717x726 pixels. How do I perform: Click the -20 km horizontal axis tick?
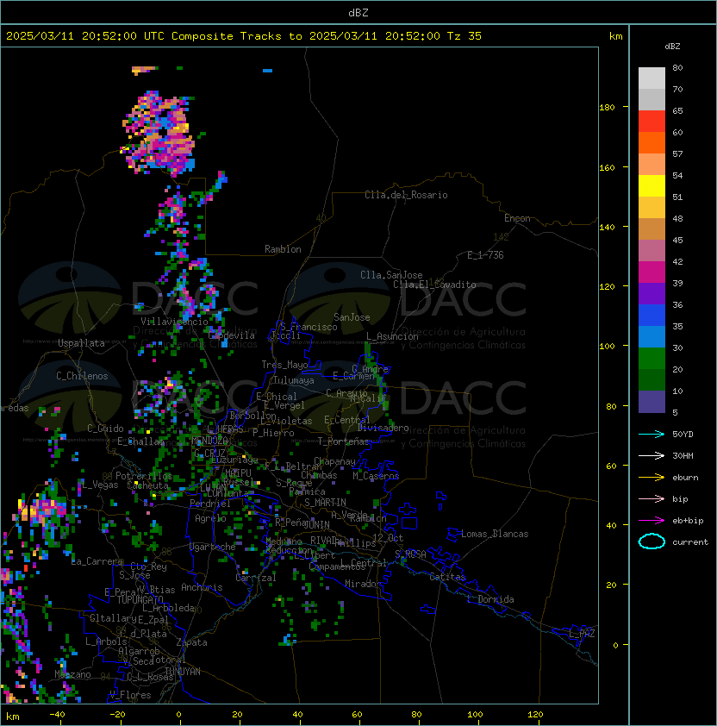[117, 715]
